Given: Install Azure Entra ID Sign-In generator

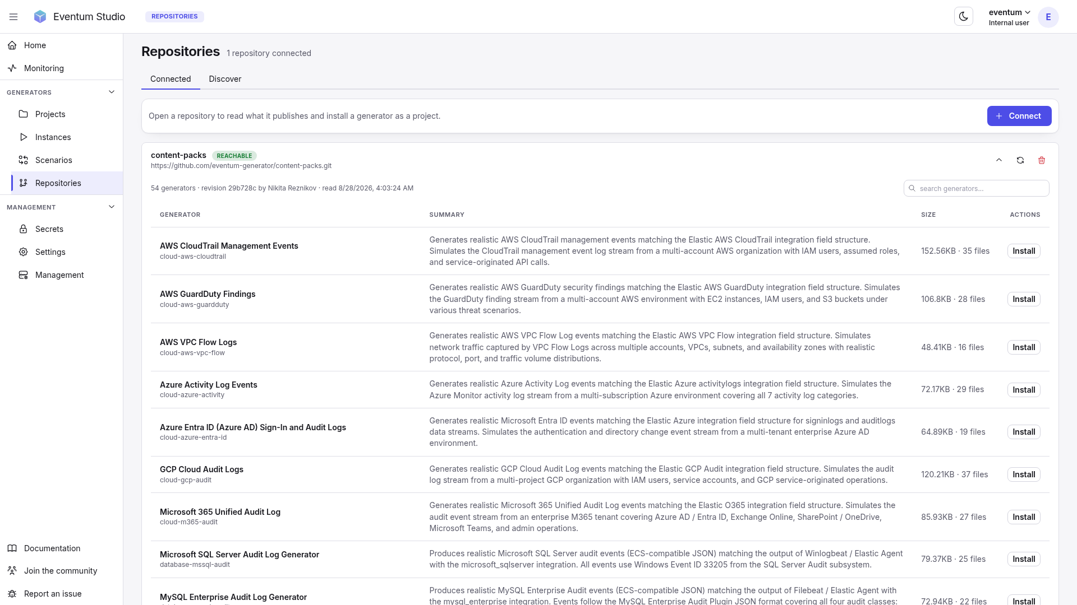Looking at the screenshot, I should click(1024, 432).
